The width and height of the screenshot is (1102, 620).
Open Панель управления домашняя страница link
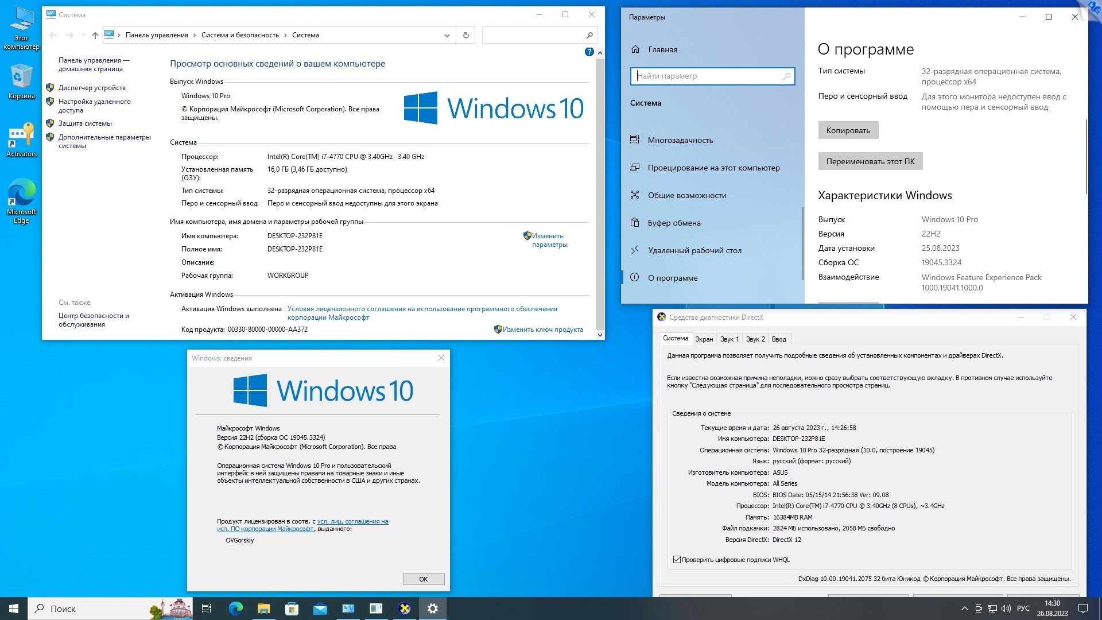point(94,64)
